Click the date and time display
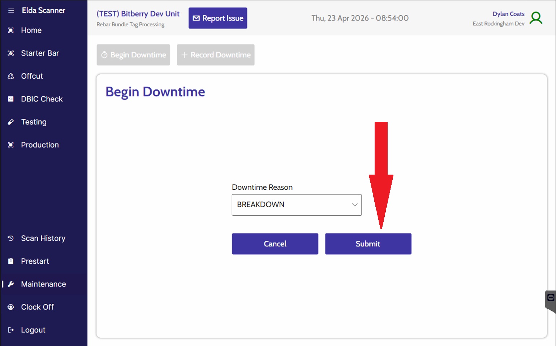The image size is (556, 346). [360, 18]
